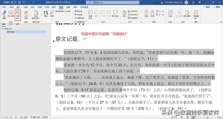This screenshot has height=119, width=223.
Task: Select 原文记载 heading in navigation pane
Action: (26, 32)
